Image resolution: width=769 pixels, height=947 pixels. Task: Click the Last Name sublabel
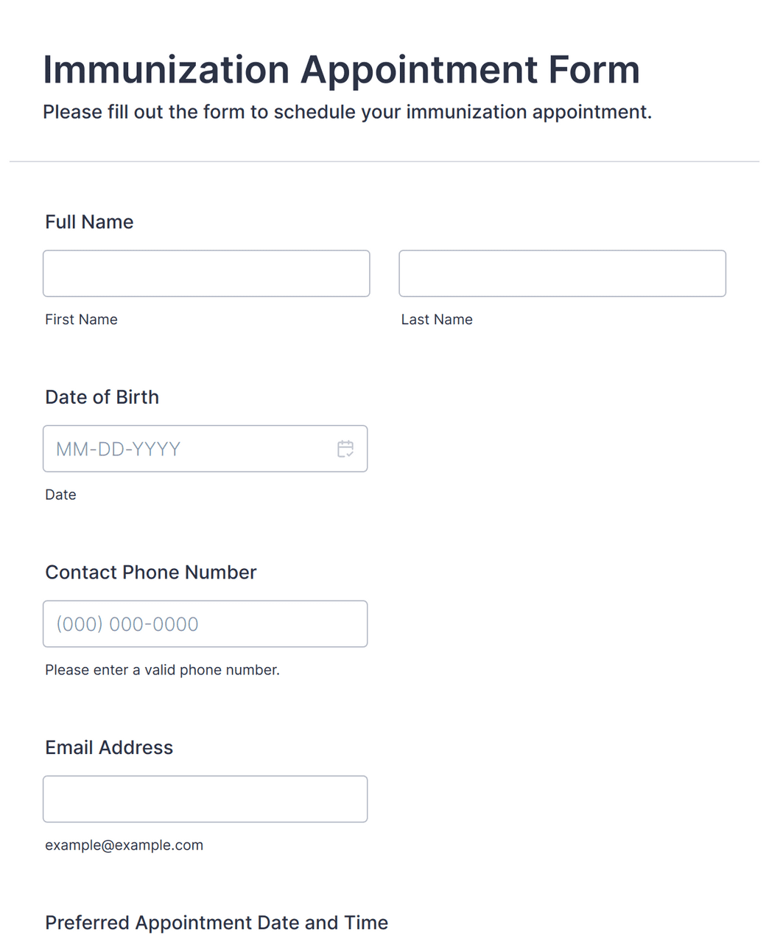click(437, 319)
